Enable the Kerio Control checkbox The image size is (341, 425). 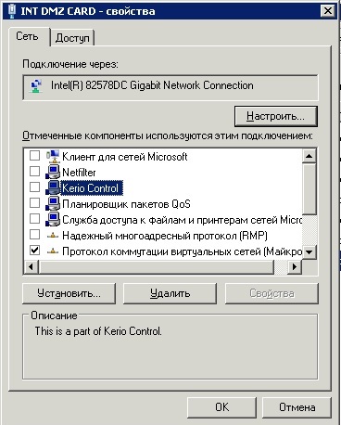tap(34, 187)
